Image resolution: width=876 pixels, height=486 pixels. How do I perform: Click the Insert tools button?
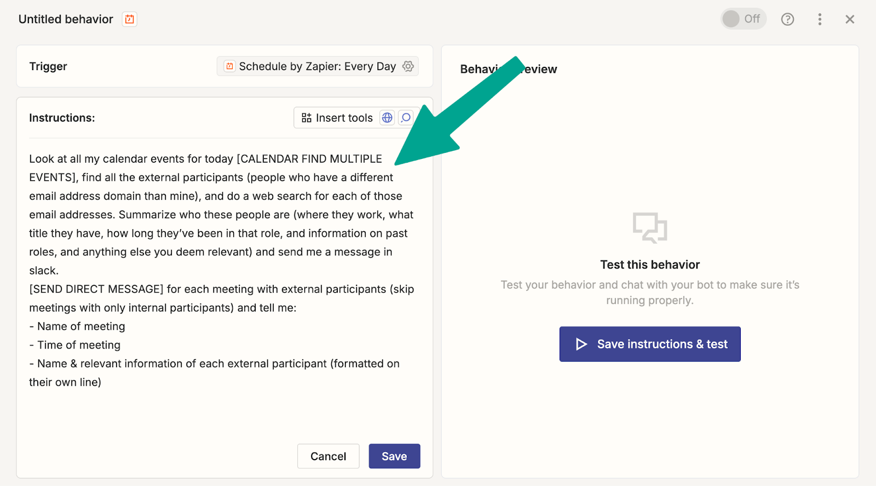point(337,118)
